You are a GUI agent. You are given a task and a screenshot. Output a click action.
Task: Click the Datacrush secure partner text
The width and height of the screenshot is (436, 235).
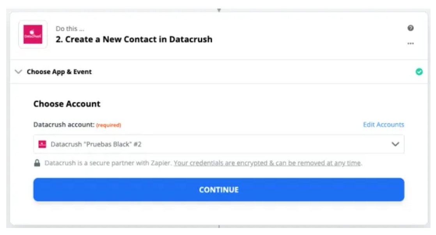point(108,163)
